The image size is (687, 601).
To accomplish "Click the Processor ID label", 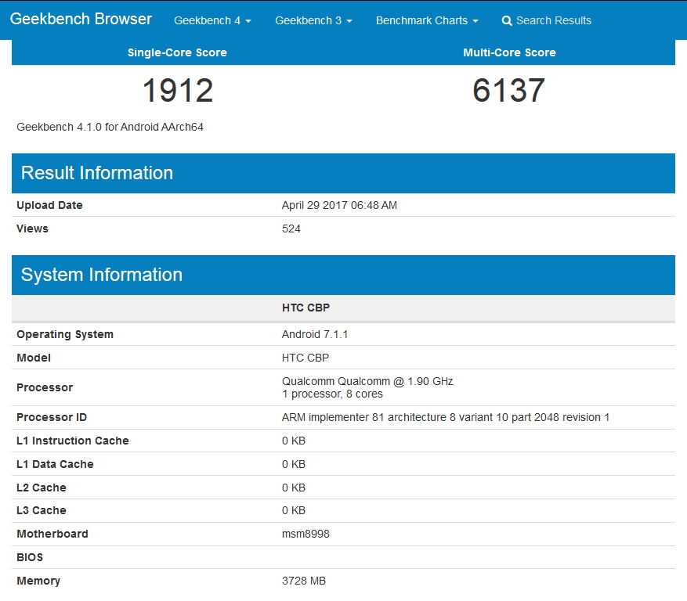I will tap(52, 417).
